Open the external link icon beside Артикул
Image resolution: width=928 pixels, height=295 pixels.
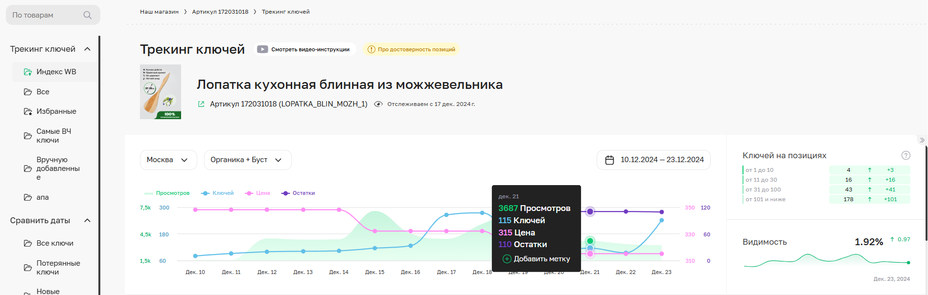[x=201, y=104]
